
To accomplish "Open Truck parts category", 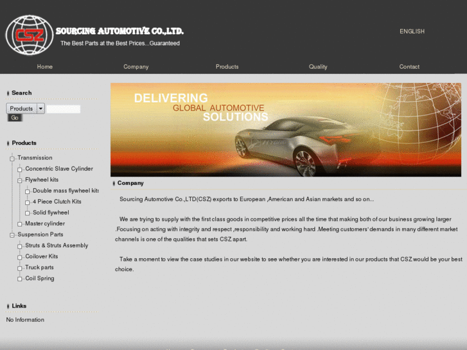I will 39,268.
